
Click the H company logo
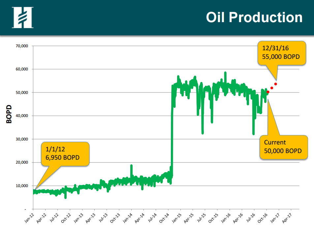coord(22,17)
